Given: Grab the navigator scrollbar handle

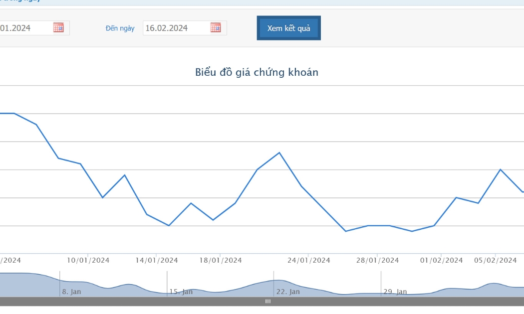Looking at the screenshot, I should coord(267,302).
